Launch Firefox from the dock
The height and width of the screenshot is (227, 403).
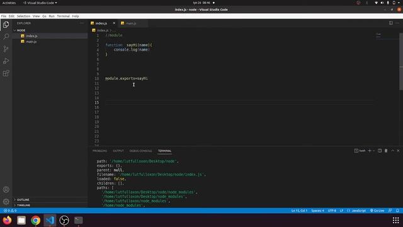click(7, 220)
